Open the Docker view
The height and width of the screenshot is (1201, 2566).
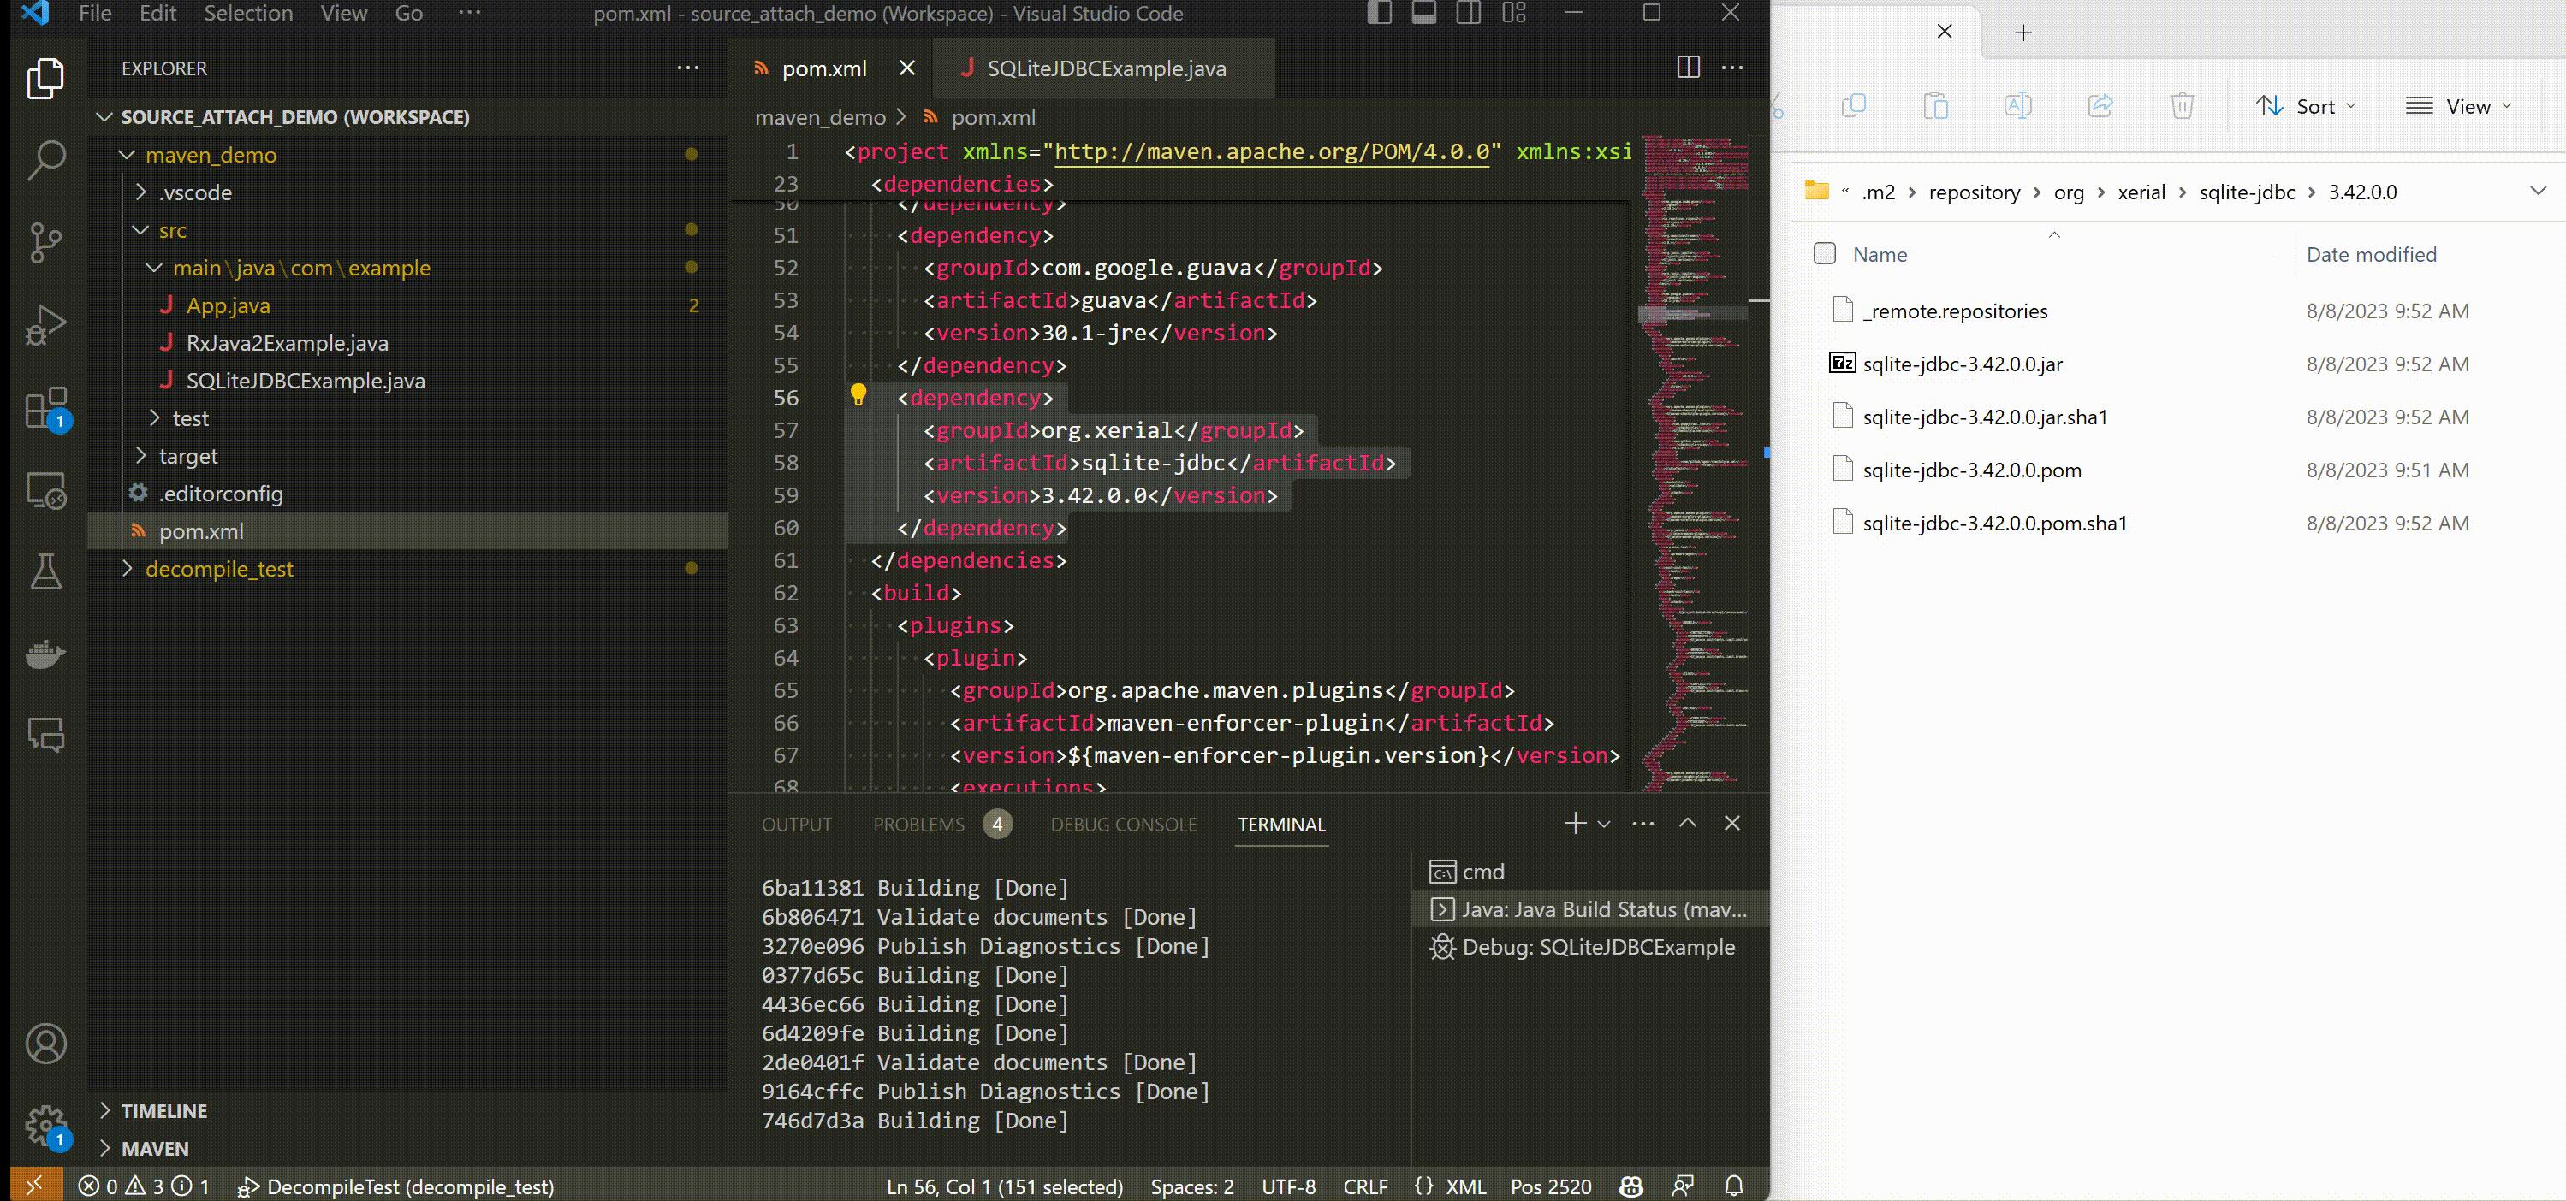[x=45, y=654]
